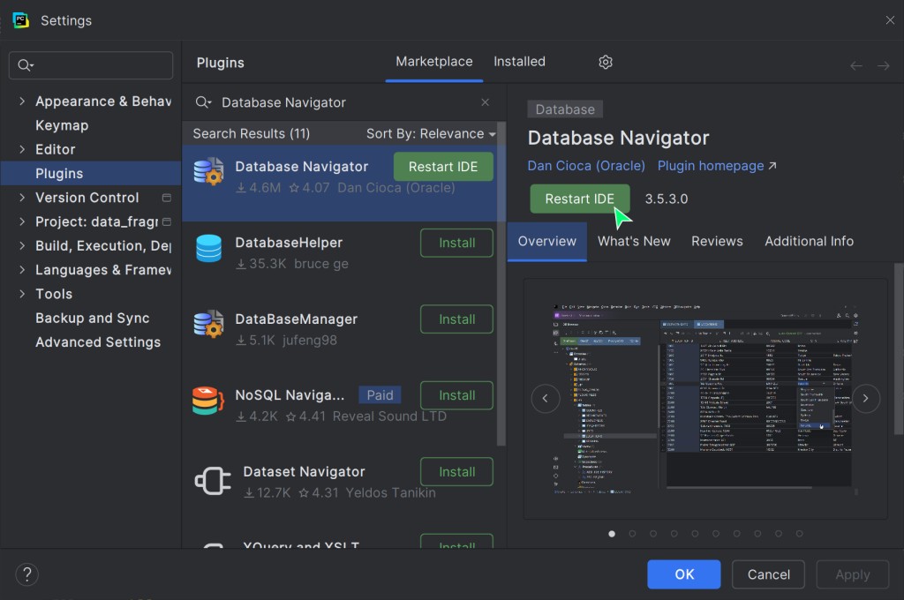Open the Sort By Relevance dropdown
This screenshot has height=600, width=904.
click(431, 133)
